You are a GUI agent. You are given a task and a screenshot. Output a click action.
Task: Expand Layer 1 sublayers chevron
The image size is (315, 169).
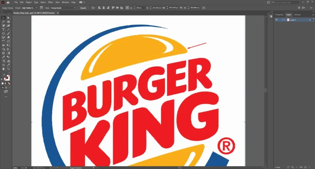[284, 20]
